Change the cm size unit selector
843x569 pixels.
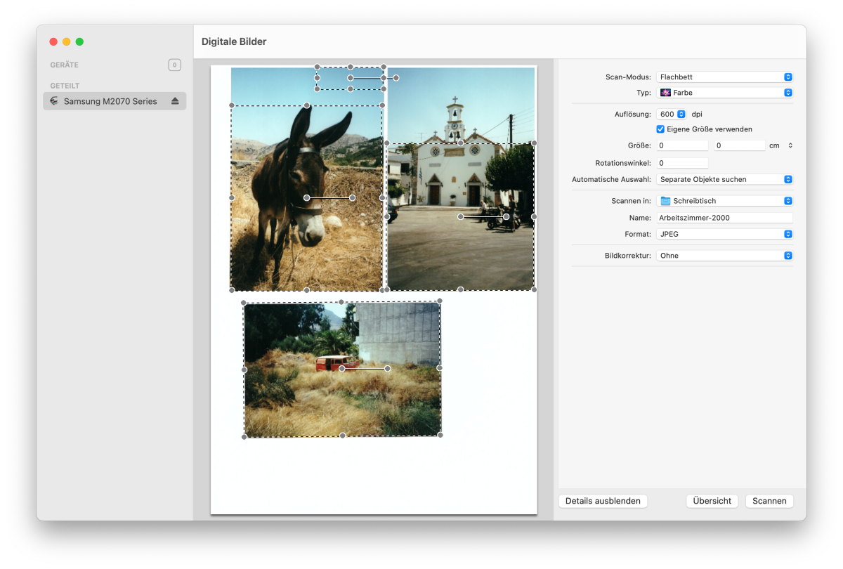click(x=790, y=145)
